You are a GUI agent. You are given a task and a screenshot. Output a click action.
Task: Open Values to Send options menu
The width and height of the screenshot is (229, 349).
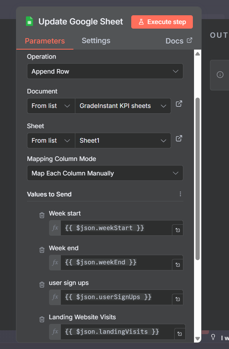coord(180,194)
